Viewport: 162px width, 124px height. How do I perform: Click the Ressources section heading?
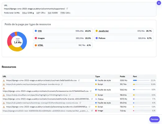pyautogui.click(x=9, y=67)
